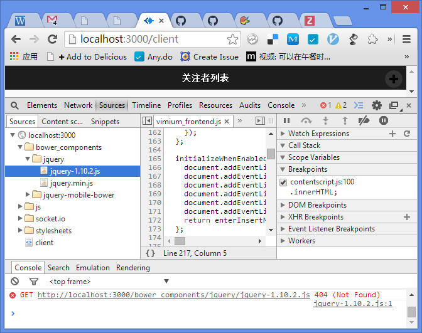
Task: Click the Step over function button
Action: pos(306,120)
